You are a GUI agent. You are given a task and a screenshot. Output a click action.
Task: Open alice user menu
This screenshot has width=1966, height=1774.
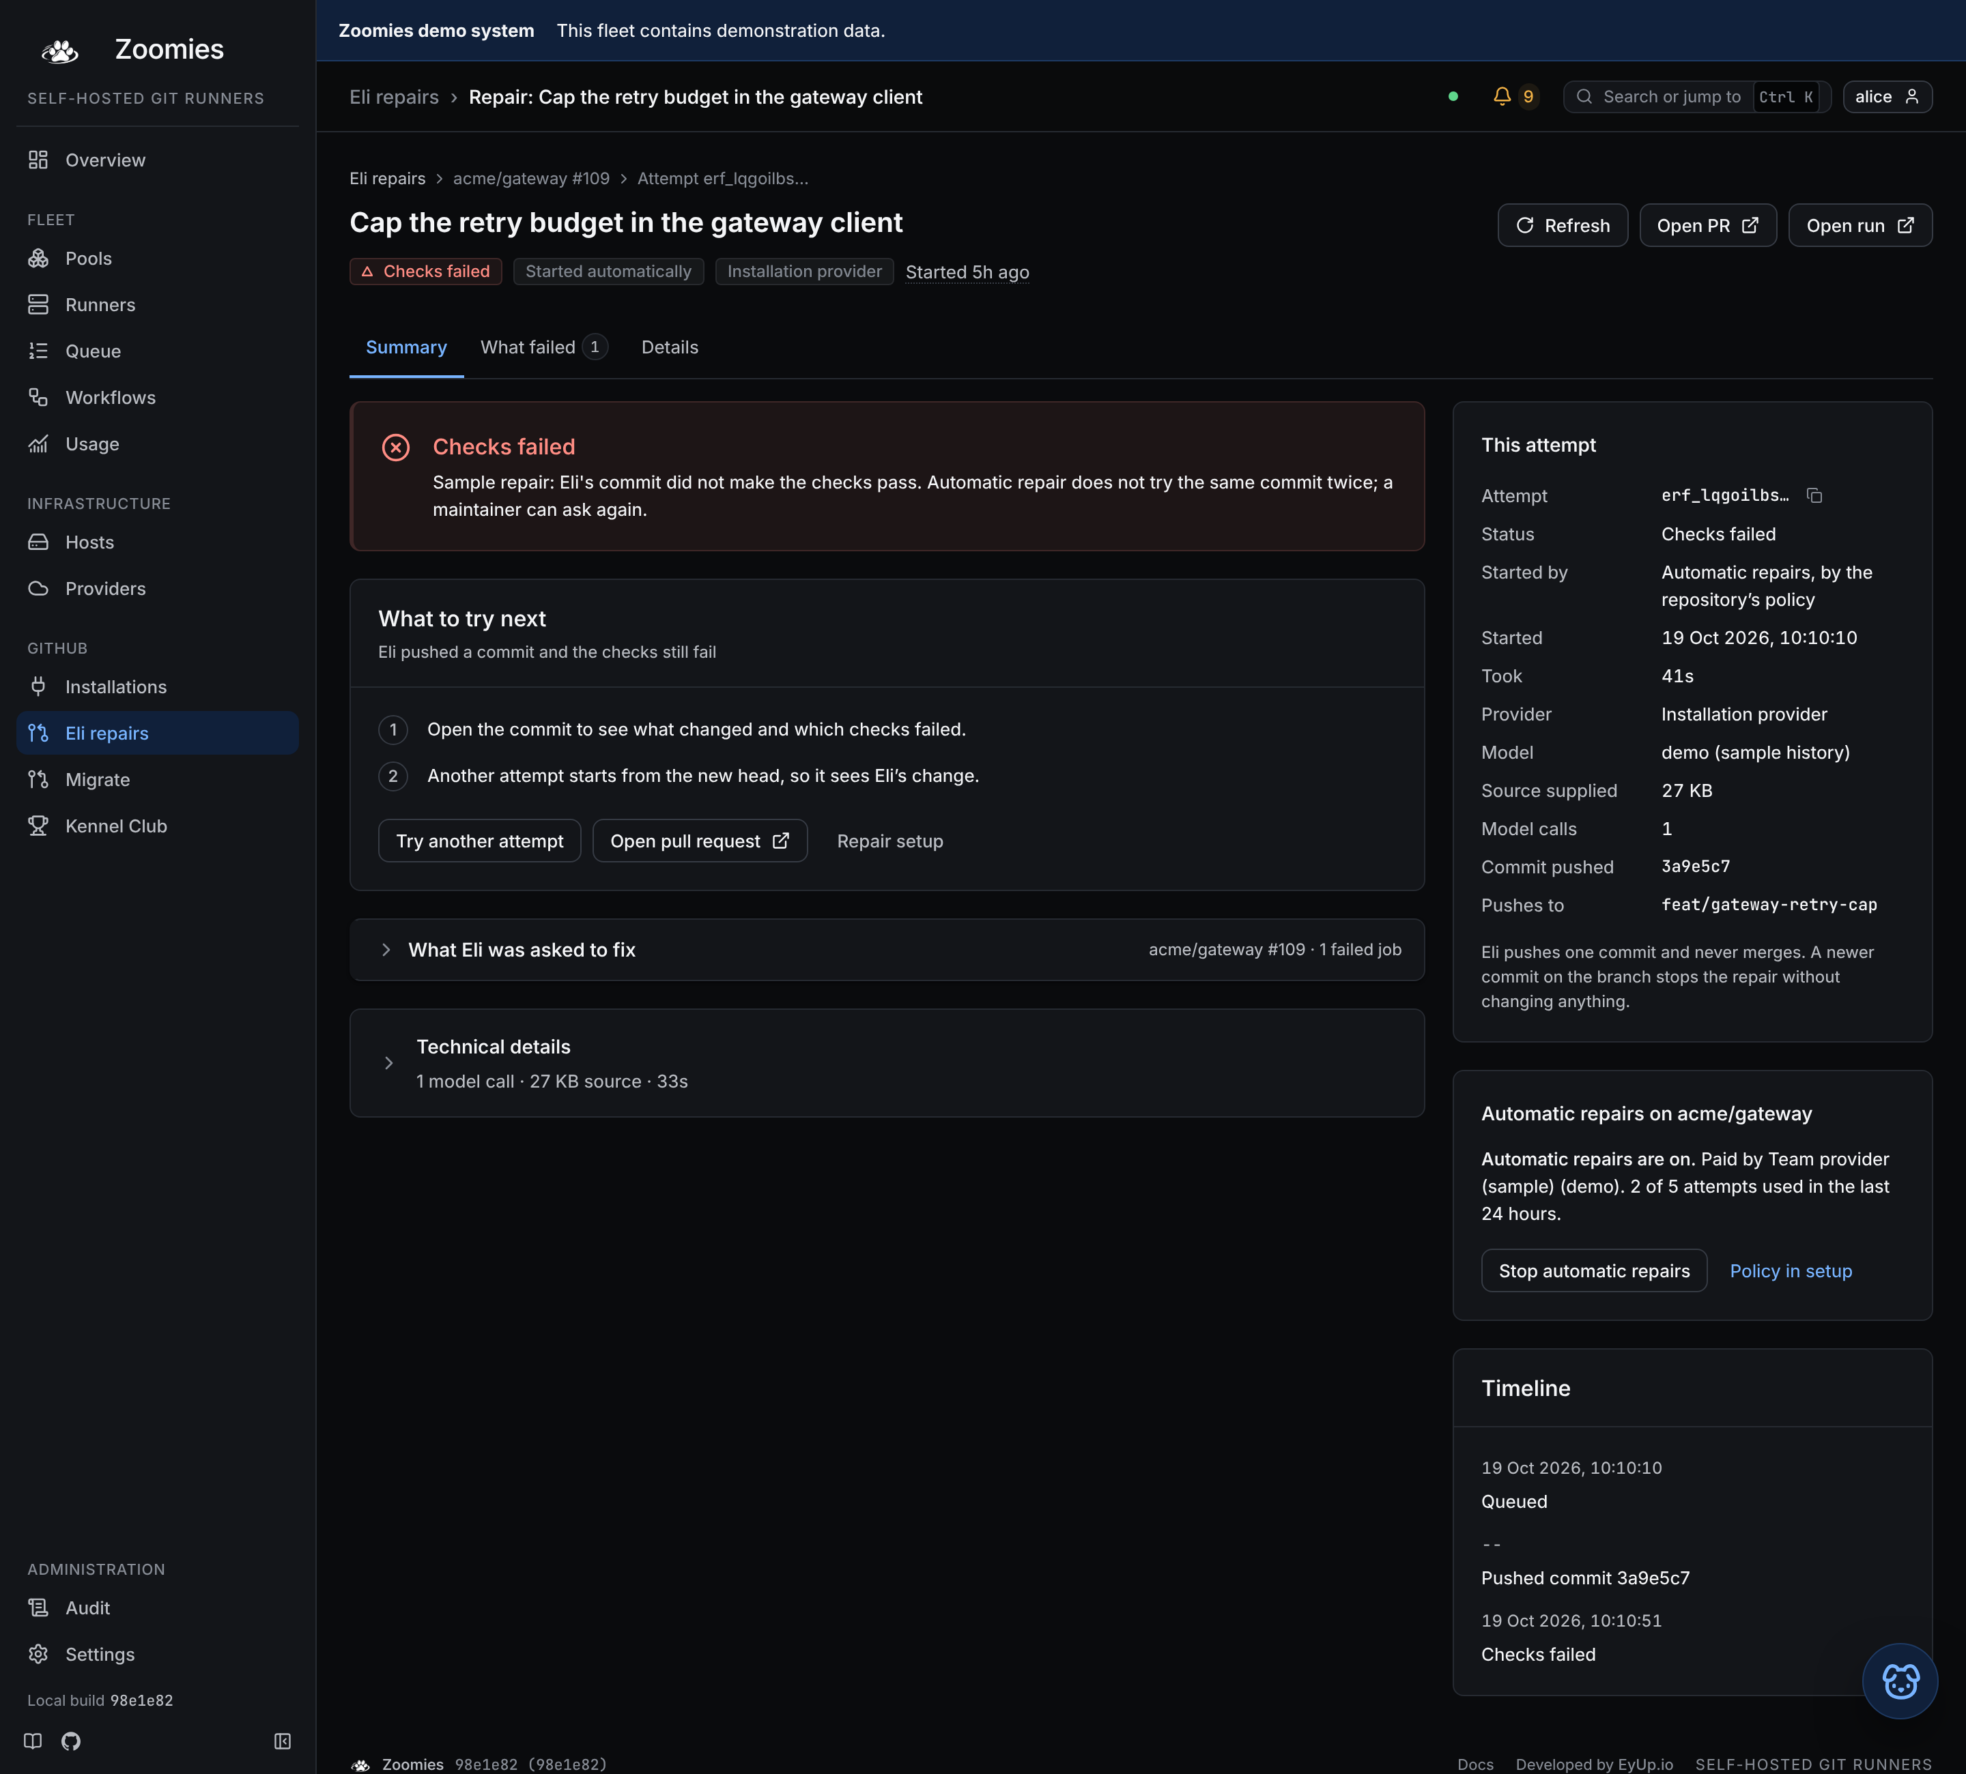pos(1887,96)
